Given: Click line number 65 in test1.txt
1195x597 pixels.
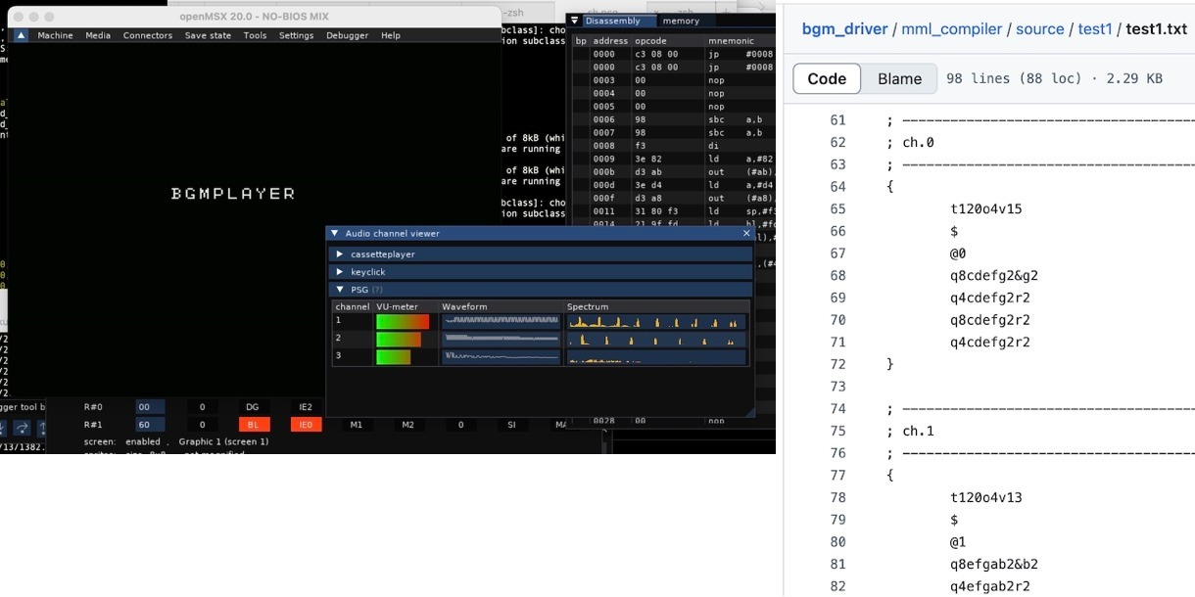Looking at the screenshot, I should pos(837,209).
